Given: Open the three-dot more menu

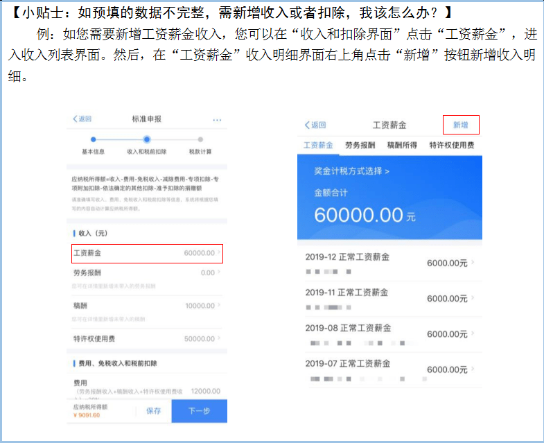Looking at the screenshot, I should pos(217,120).
